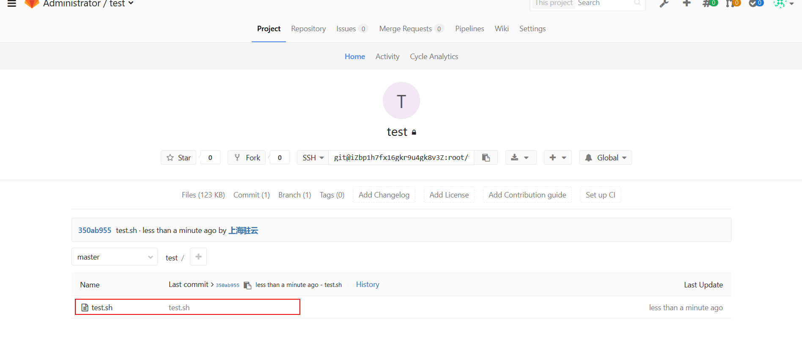Open Files (123 KB) link

[203, 195]
